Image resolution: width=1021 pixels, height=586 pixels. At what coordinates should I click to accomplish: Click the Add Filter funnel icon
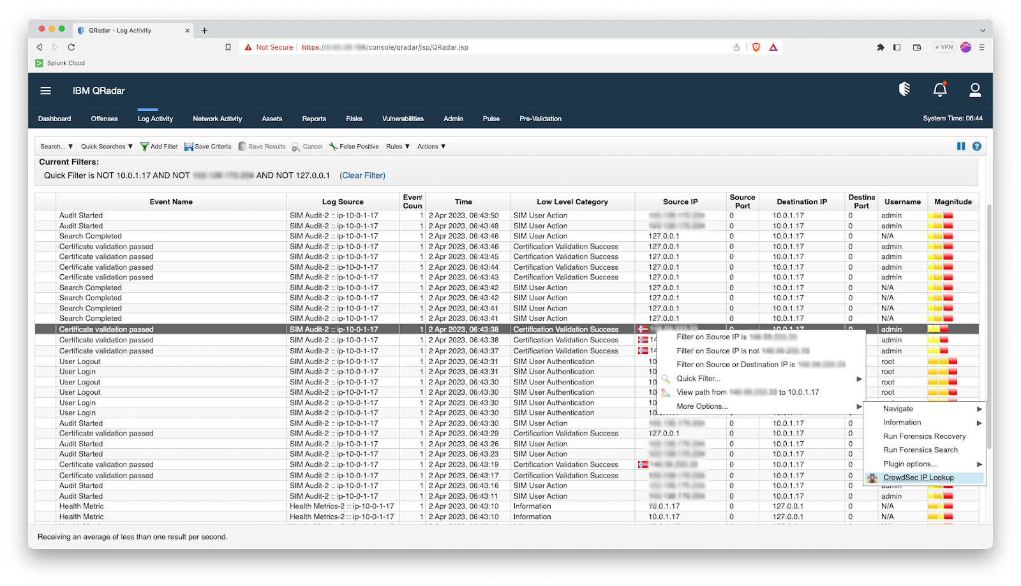pyautogui.click(x=145, y=147)
